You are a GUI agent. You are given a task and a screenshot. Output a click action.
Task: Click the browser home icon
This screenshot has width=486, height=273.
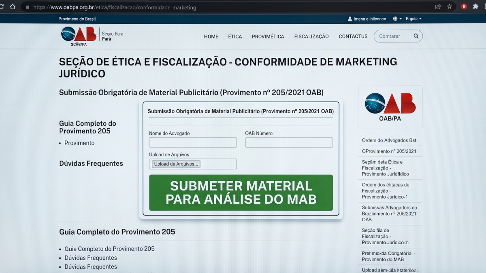[13, 6]
